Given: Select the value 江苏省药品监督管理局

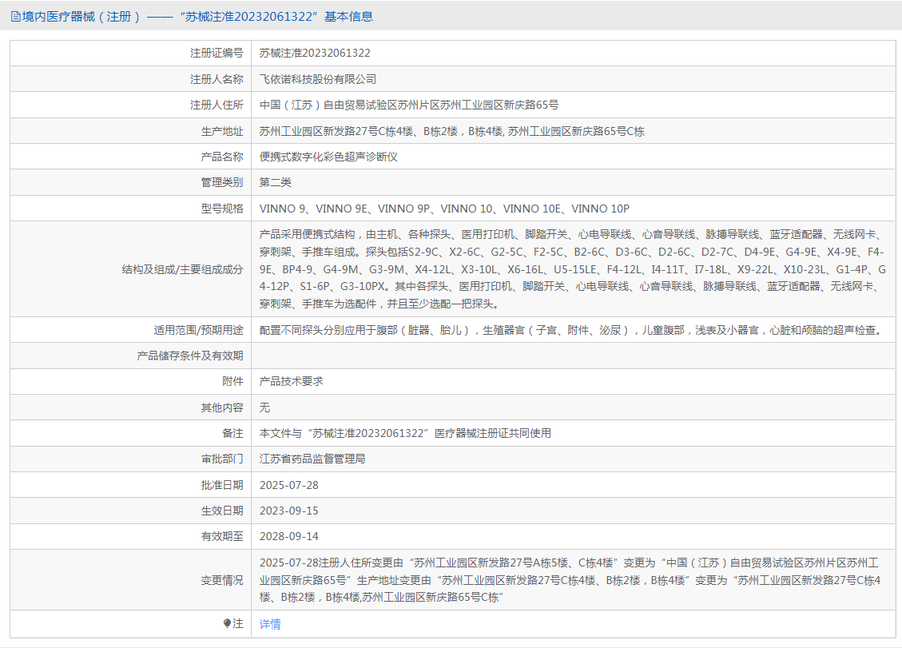Looking at the screenshot, I should pos(312,459).
